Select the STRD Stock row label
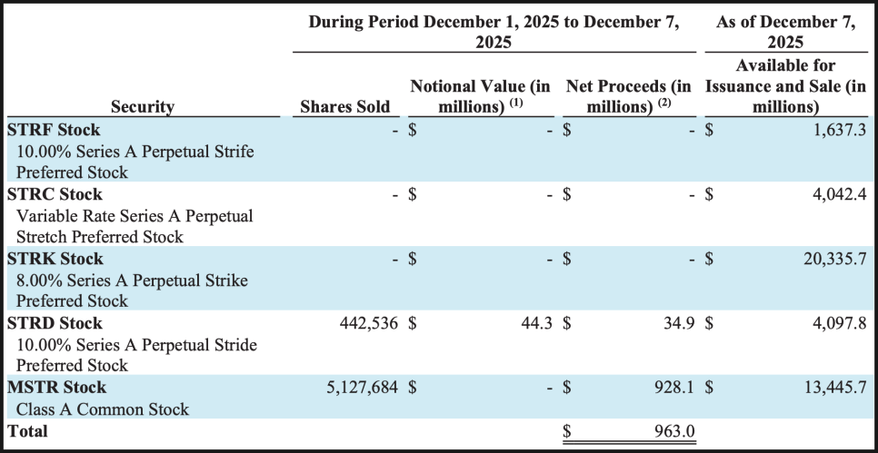The height and width of the screenshot is (453, 878). click(x=55, y=323)
